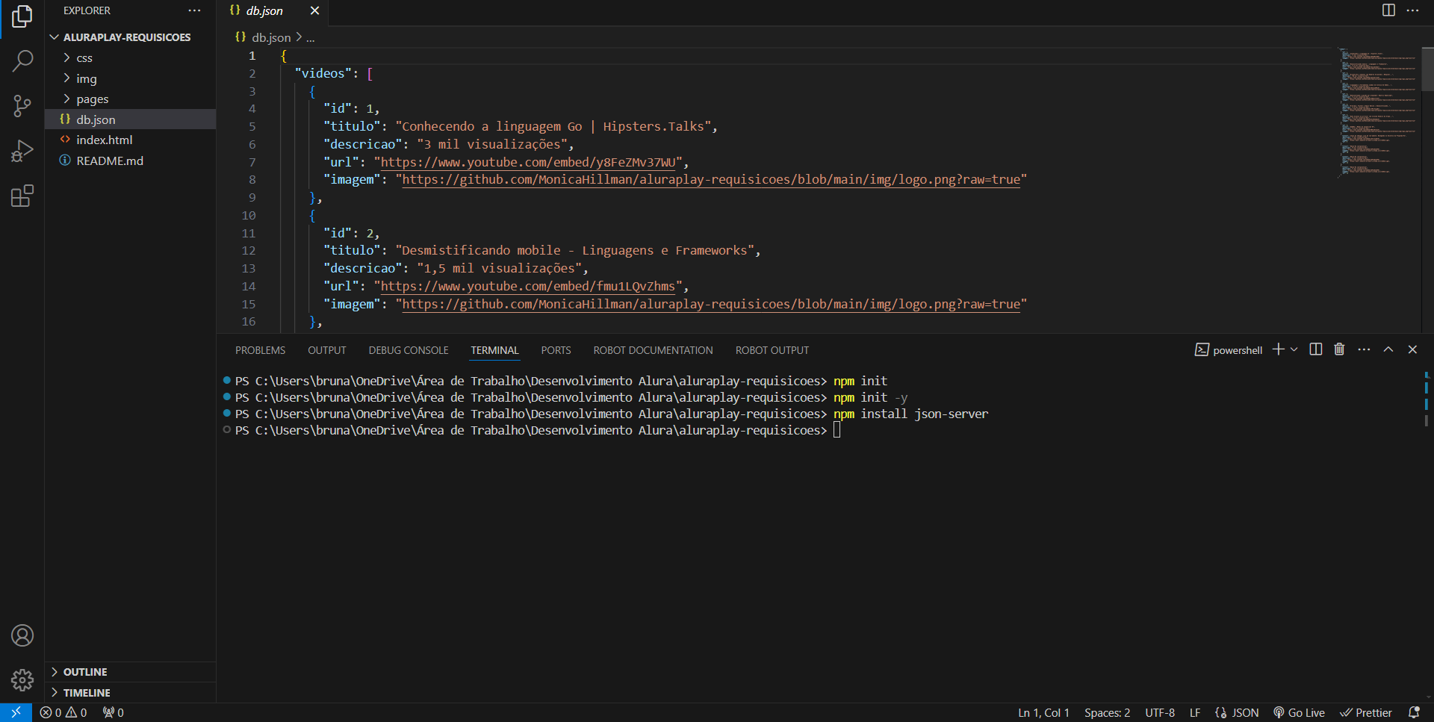Open YouTube embed link fmu1LQvZhms
The height and width of the screenshot is (722, 1434).
[528, 286]
